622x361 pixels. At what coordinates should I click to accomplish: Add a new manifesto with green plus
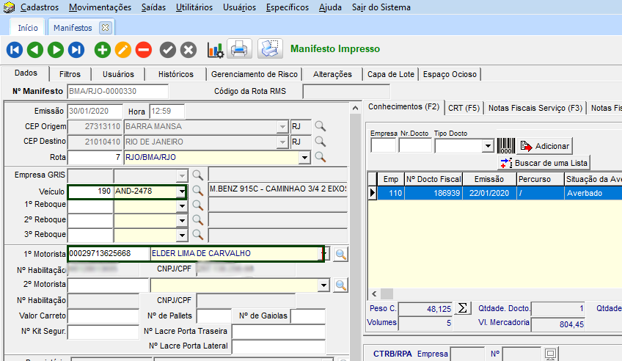103,50
